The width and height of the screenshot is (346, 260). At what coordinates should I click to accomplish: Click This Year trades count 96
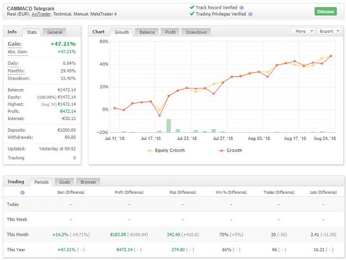(x=275, y=250)
